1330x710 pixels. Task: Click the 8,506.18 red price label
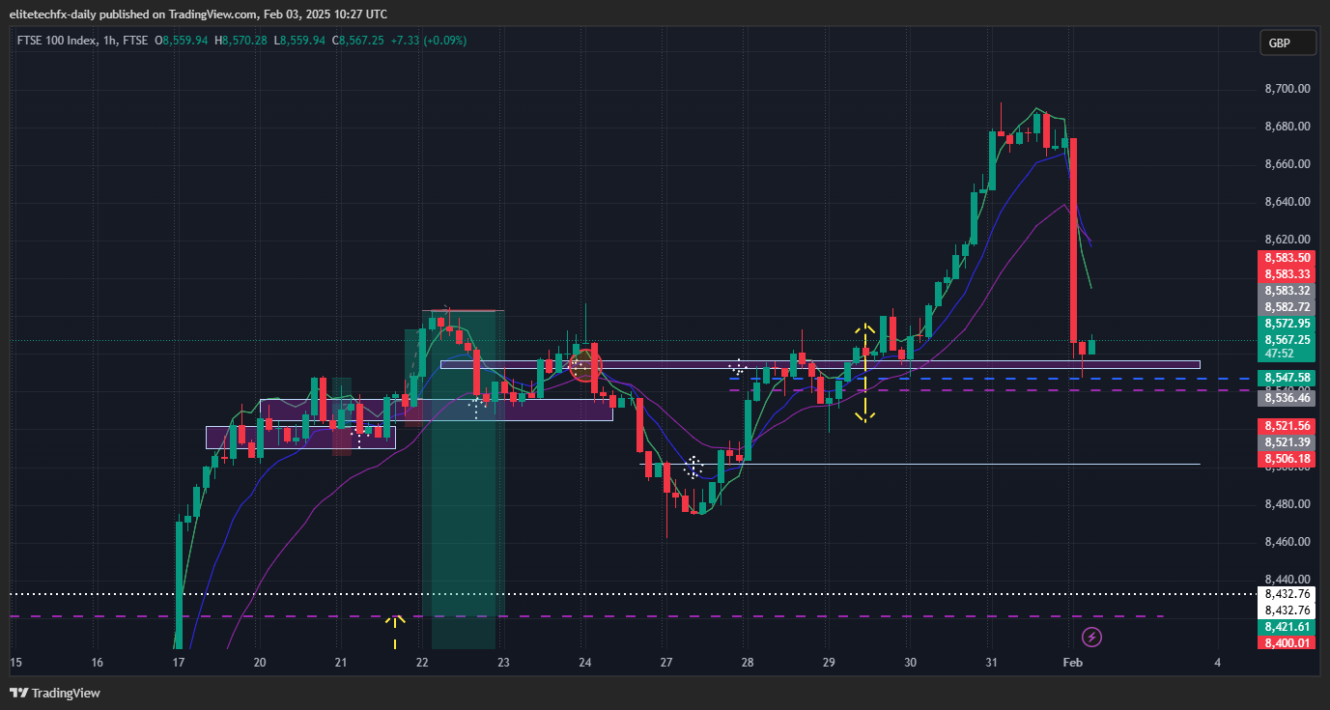(x=1287, y=459)
